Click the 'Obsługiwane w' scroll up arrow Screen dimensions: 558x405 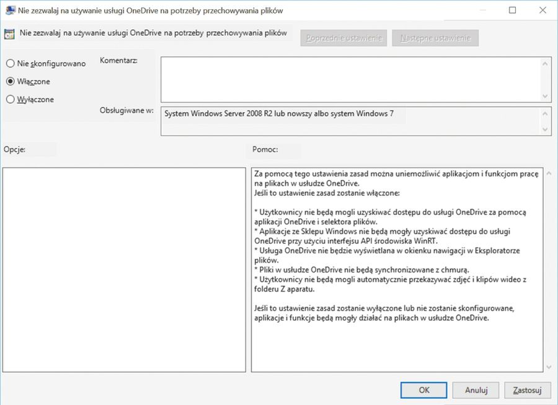545,114
